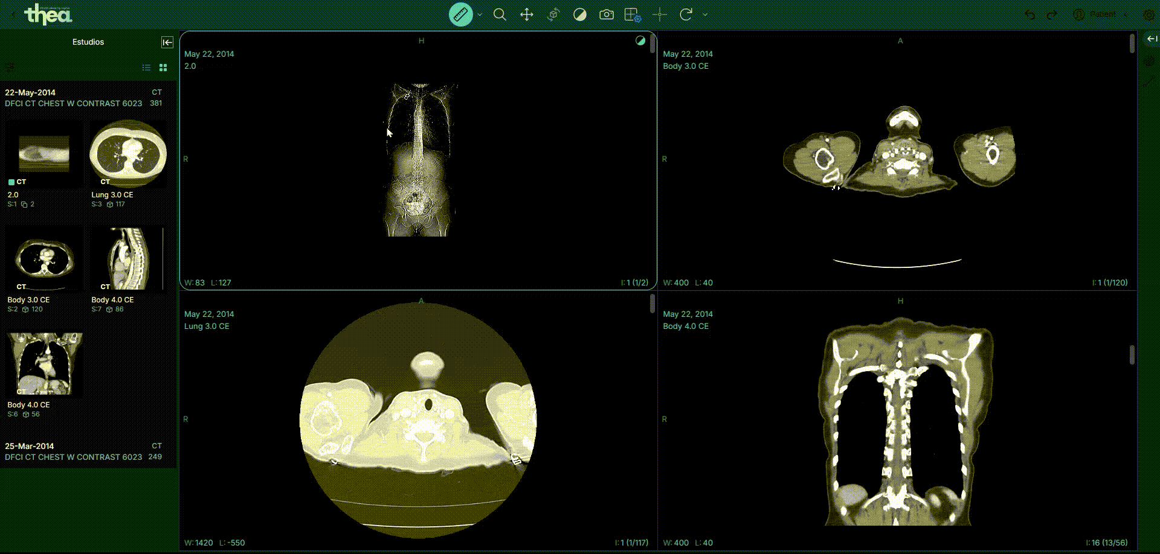Switch study panel to list view
The width and height of the screenshot is (1160, 554).
click(x=146, y=68)
